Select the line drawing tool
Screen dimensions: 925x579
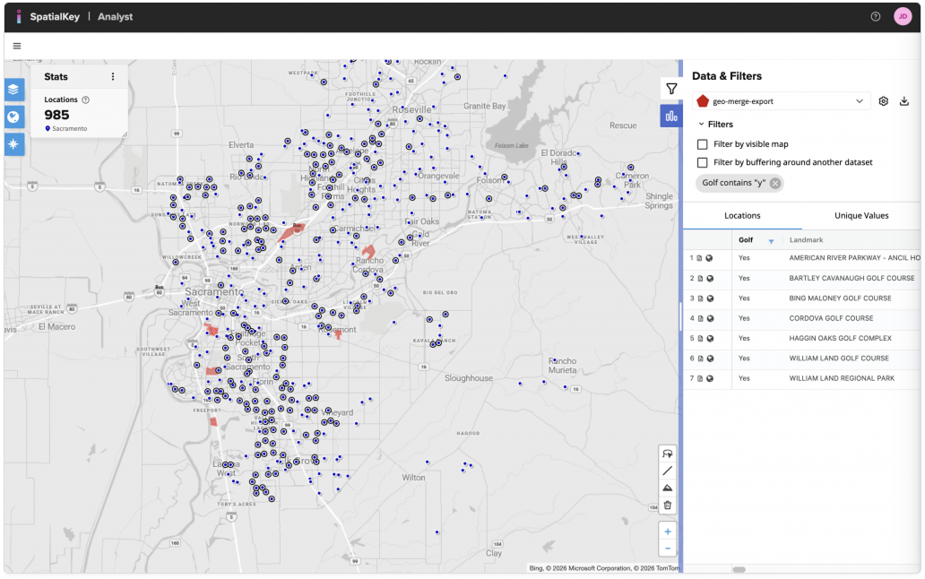[668, 471]
